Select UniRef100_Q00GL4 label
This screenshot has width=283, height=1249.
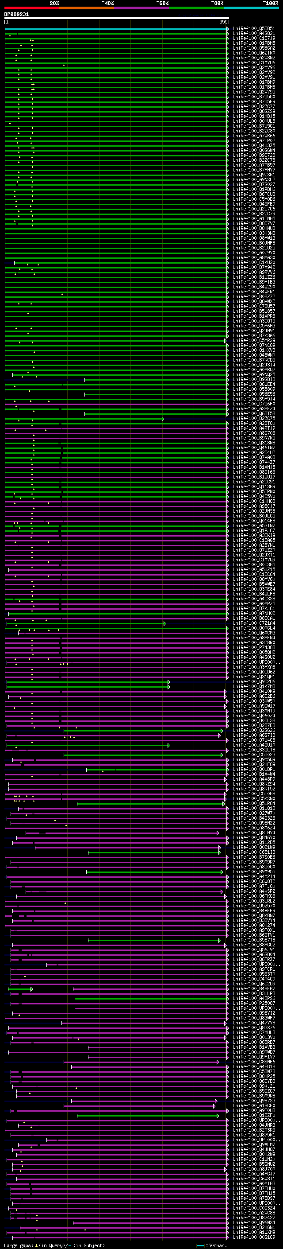click(x=253, y=628)
